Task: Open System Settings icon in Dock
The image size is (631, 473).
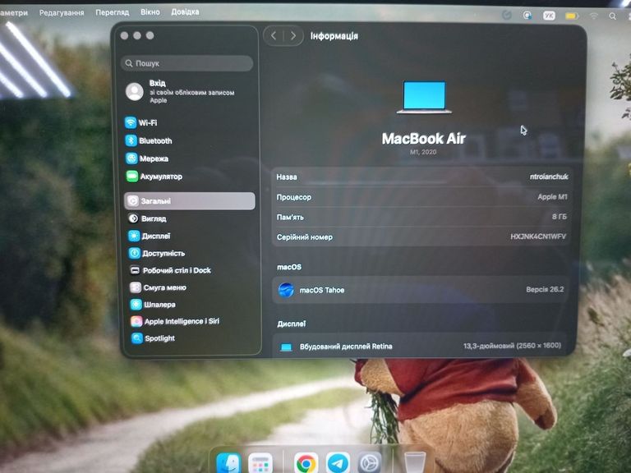Action: [x=369, y=463]
